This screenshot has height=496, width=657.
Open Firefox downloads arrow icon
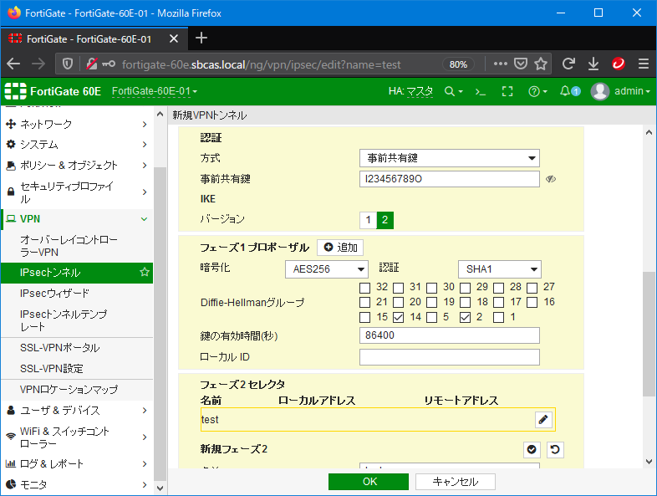click(x=593, y=64)
